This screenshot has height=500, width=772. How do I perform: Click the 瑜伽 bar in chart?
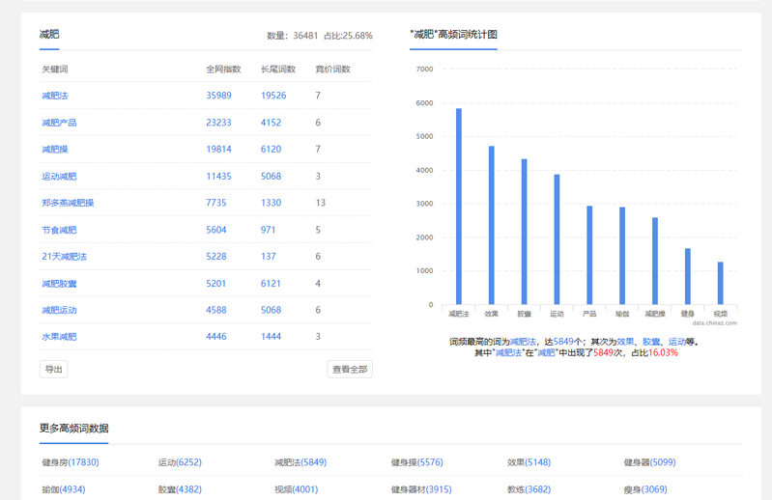(x=622, y=256)
